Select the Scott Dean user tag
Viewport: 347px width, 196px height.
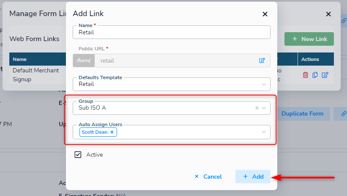pyautogui.click(x=95, y=132)
